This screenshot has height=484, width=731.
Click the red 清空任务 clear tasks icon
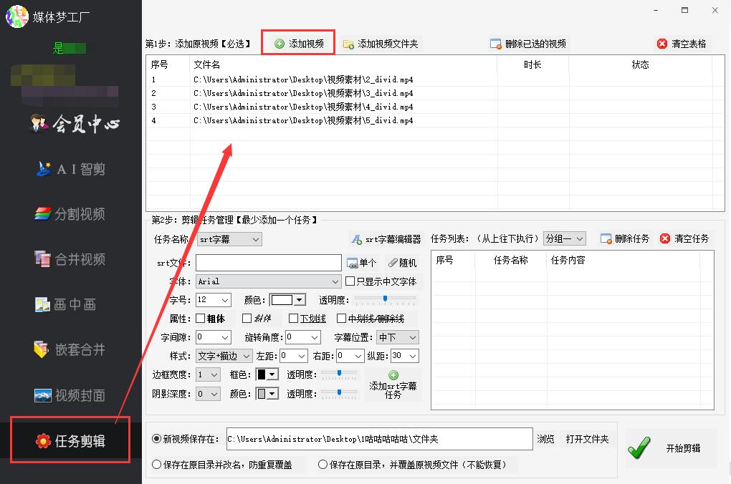pyautogui.click(x=666, y=238)
